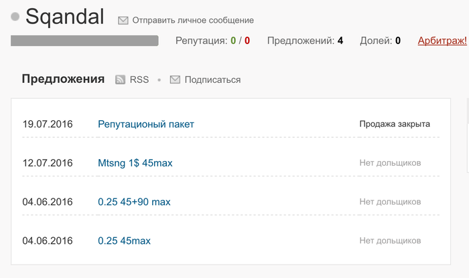The width and height of the screenshot is (469, 278).
Task: Click the 19.07.2016 offer date
Action: coord(48,124)
